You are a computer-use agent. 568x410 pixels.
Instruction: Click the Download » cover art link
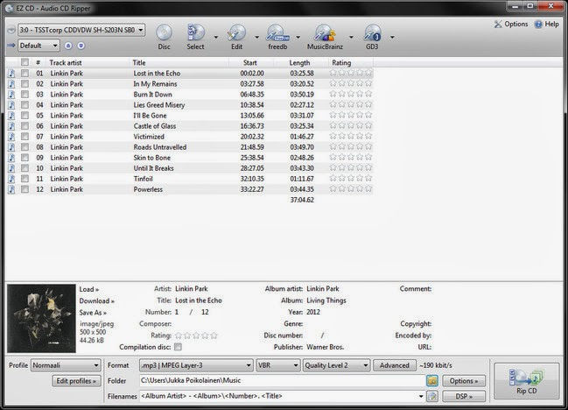click(x=97, y=300)
